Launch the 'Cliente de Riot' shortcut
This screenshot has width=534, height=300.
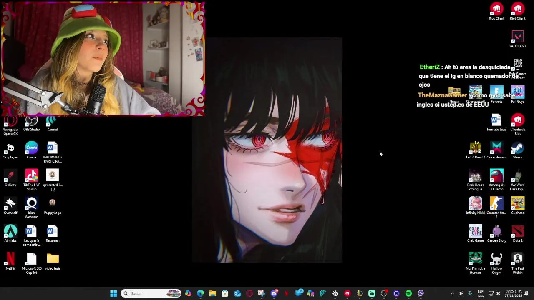(517, 125)
